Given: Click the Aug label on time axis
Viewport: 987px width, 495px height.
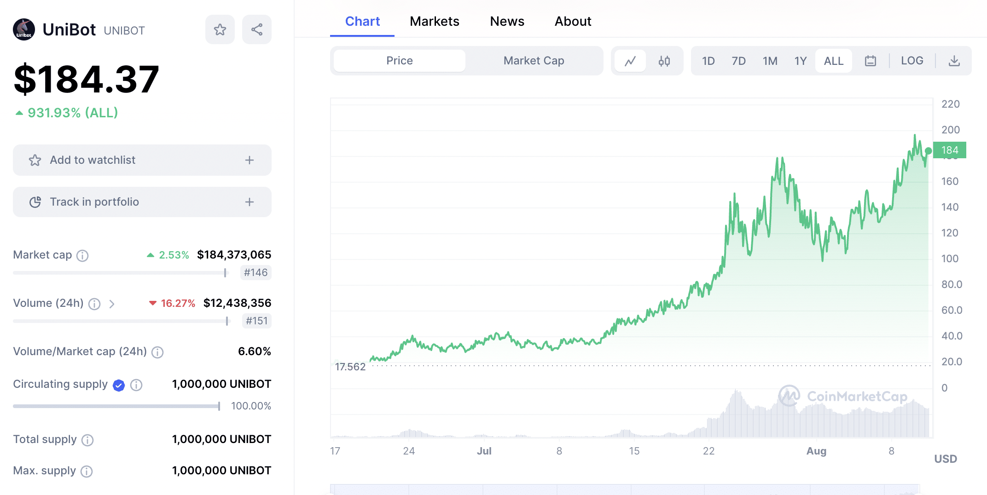Looking at the screenshot, I should [816, 451].
